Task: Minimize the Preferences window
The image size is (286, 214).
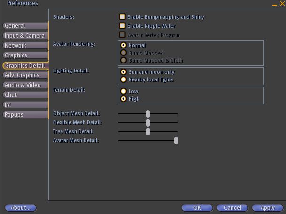Action: point(275,4)
